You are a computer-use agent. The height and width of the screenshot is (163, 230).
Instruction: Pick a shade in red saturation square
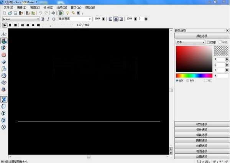click(194, 59)
